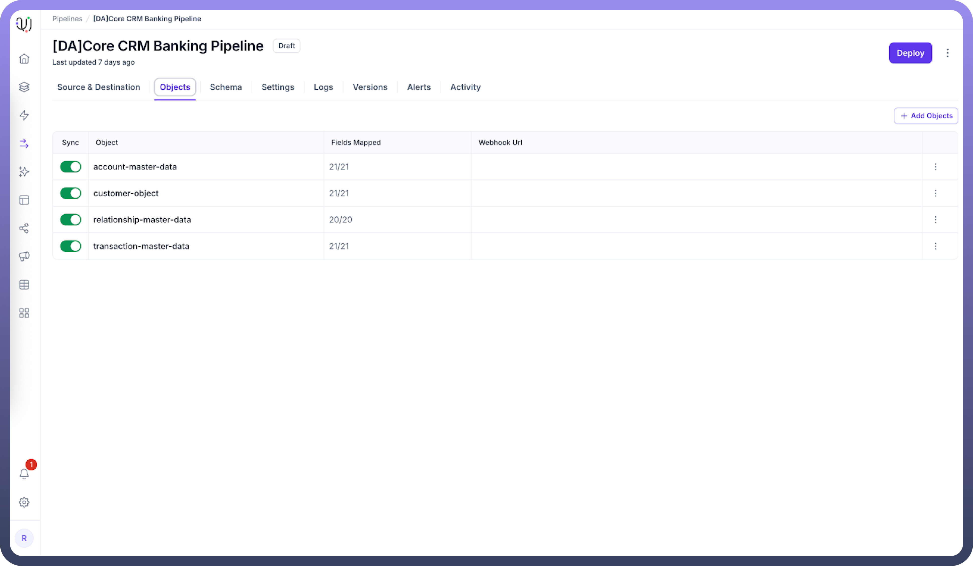The height and width of the screenshot is (566, 973).
Task: Click the Pipelines breadcrumb link
Action: [67, 19]
